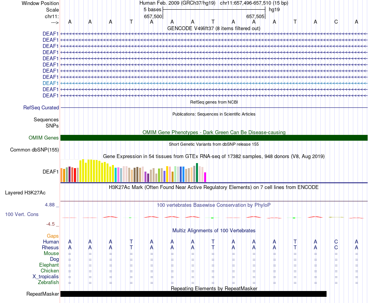Click the Common dbSNP(155) track label
This screenshot has height=303, width=368.
click(x=34, y=150)
